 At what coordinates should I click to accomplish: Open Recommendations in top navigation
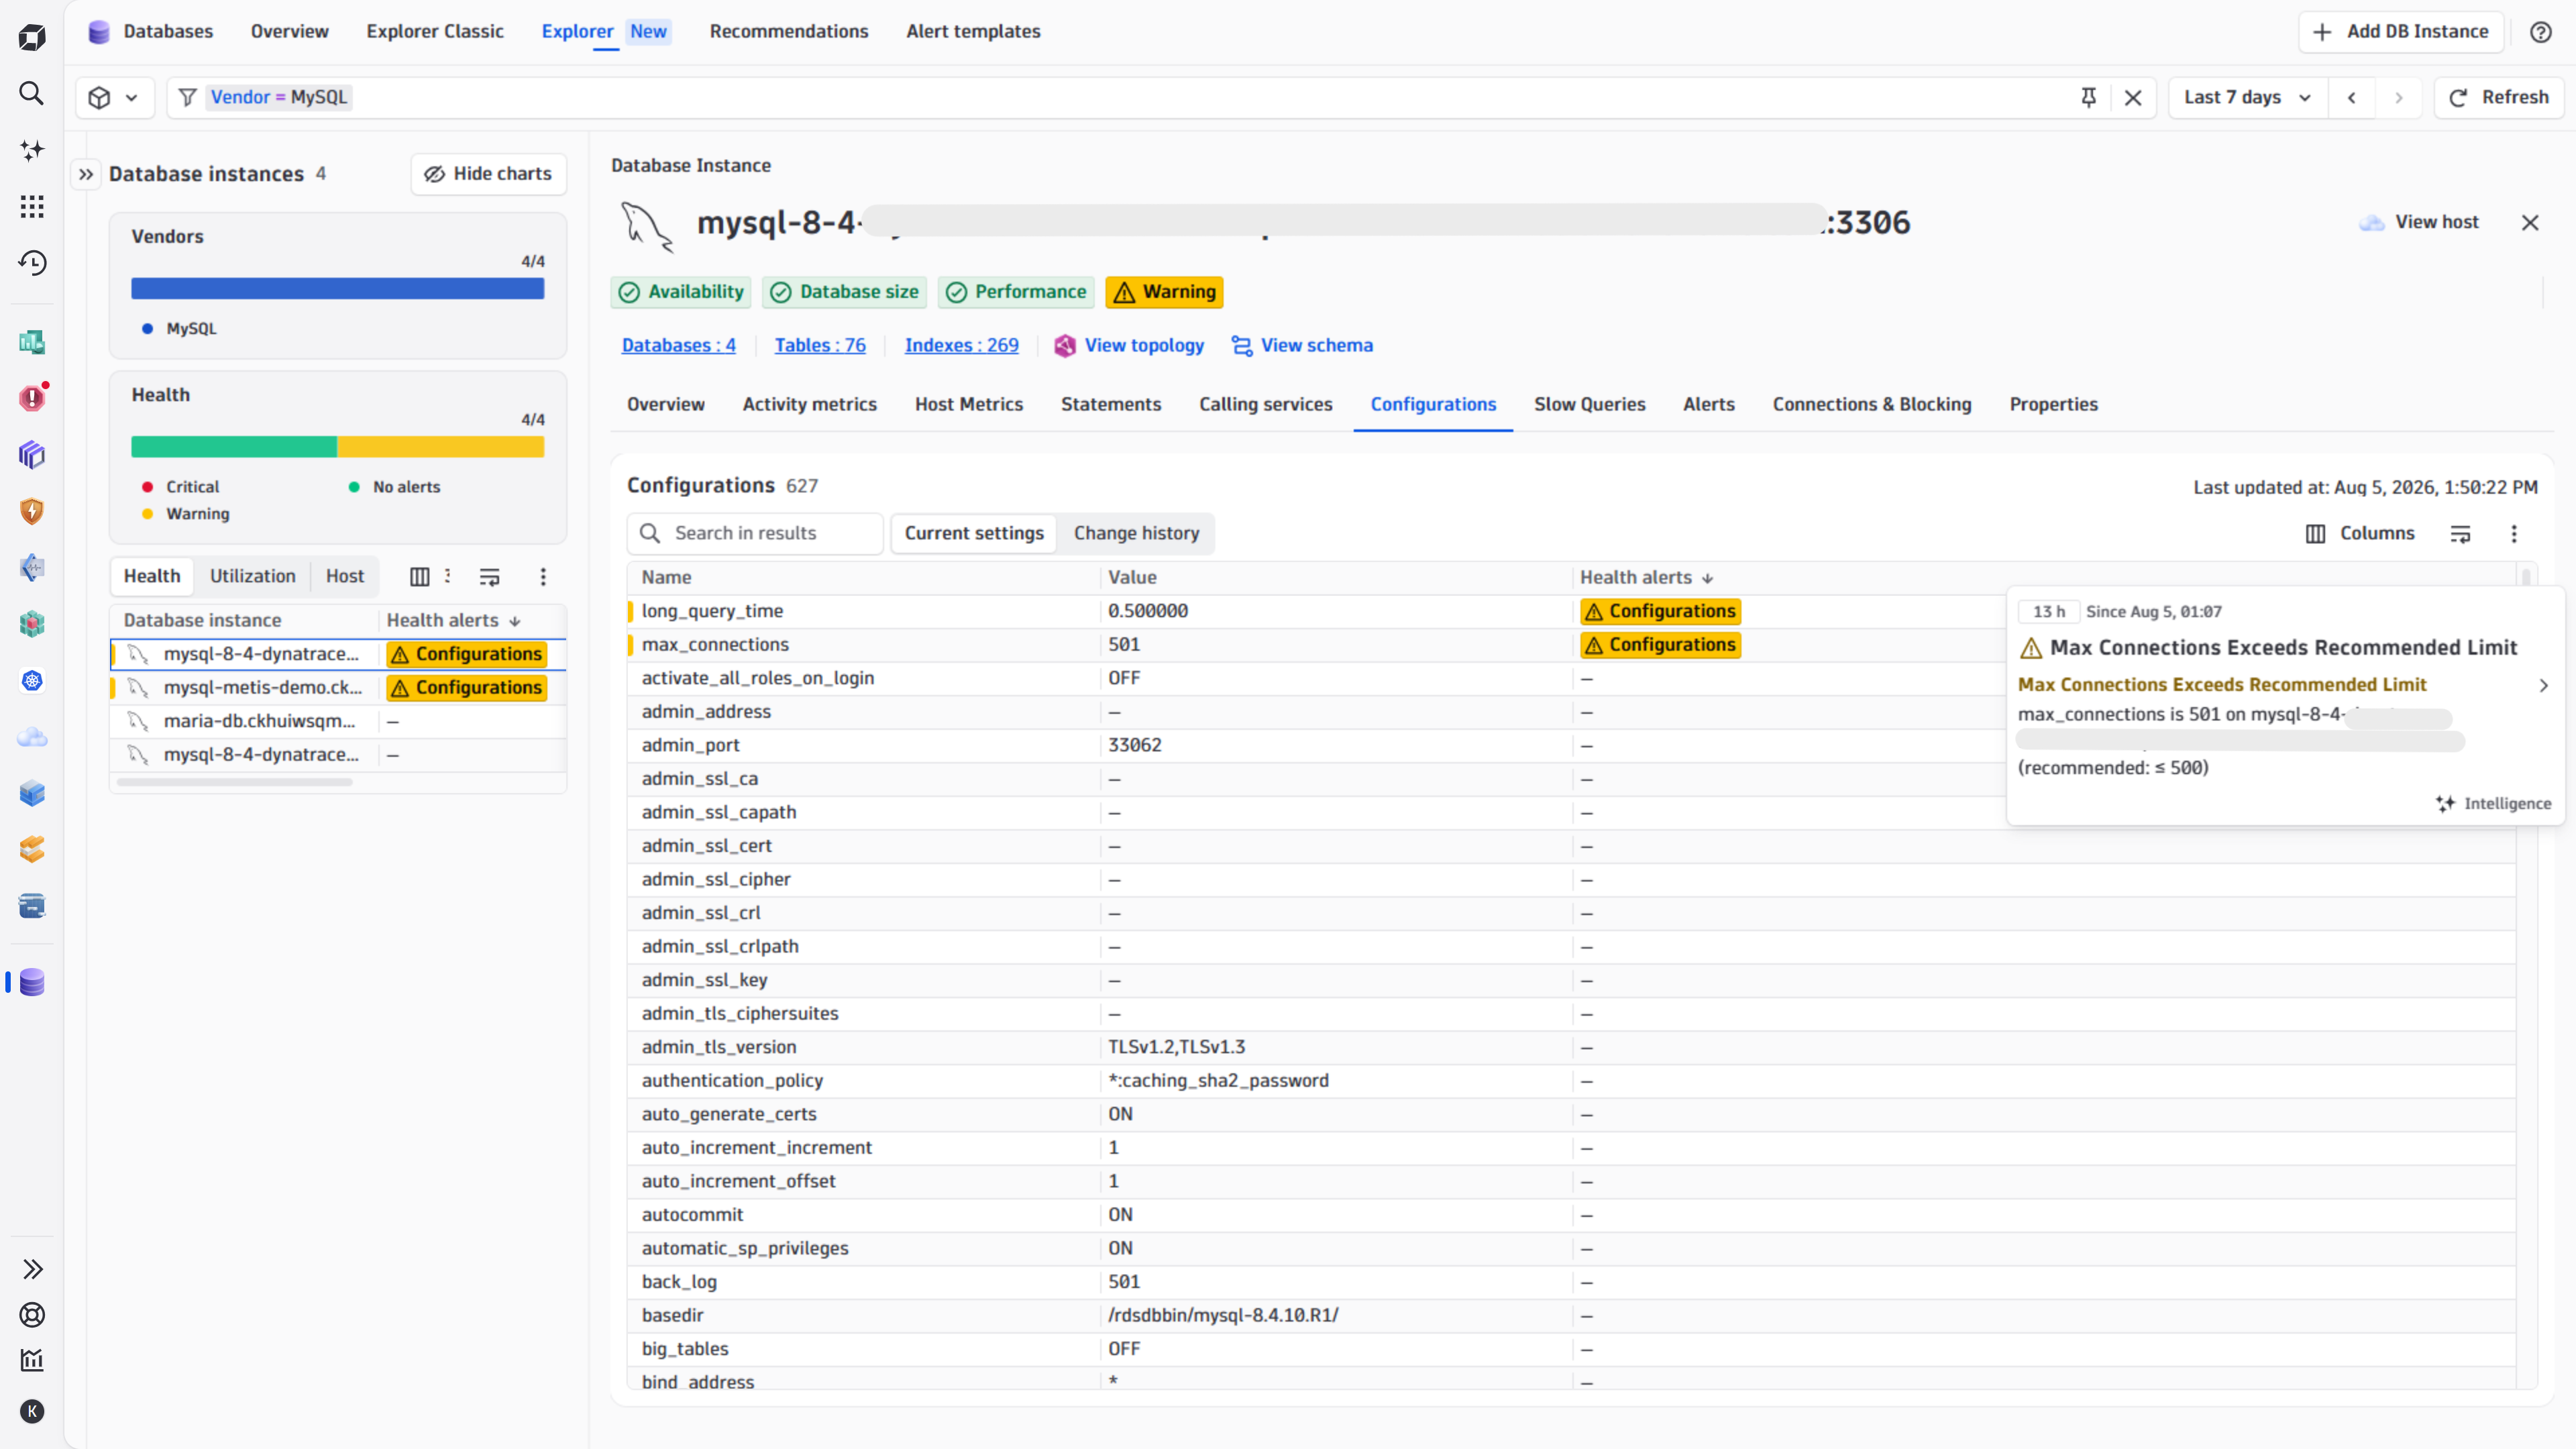click(788, 31)
